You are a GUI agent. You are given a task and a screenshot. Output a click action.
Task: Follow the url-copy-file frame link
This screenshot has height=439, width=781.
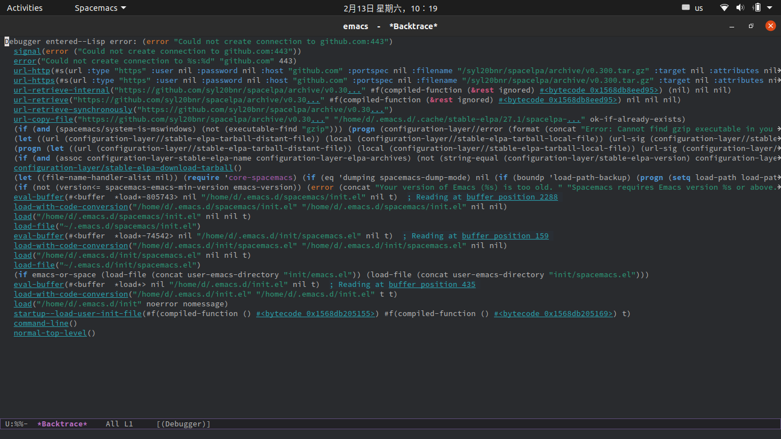pos(43,119)
